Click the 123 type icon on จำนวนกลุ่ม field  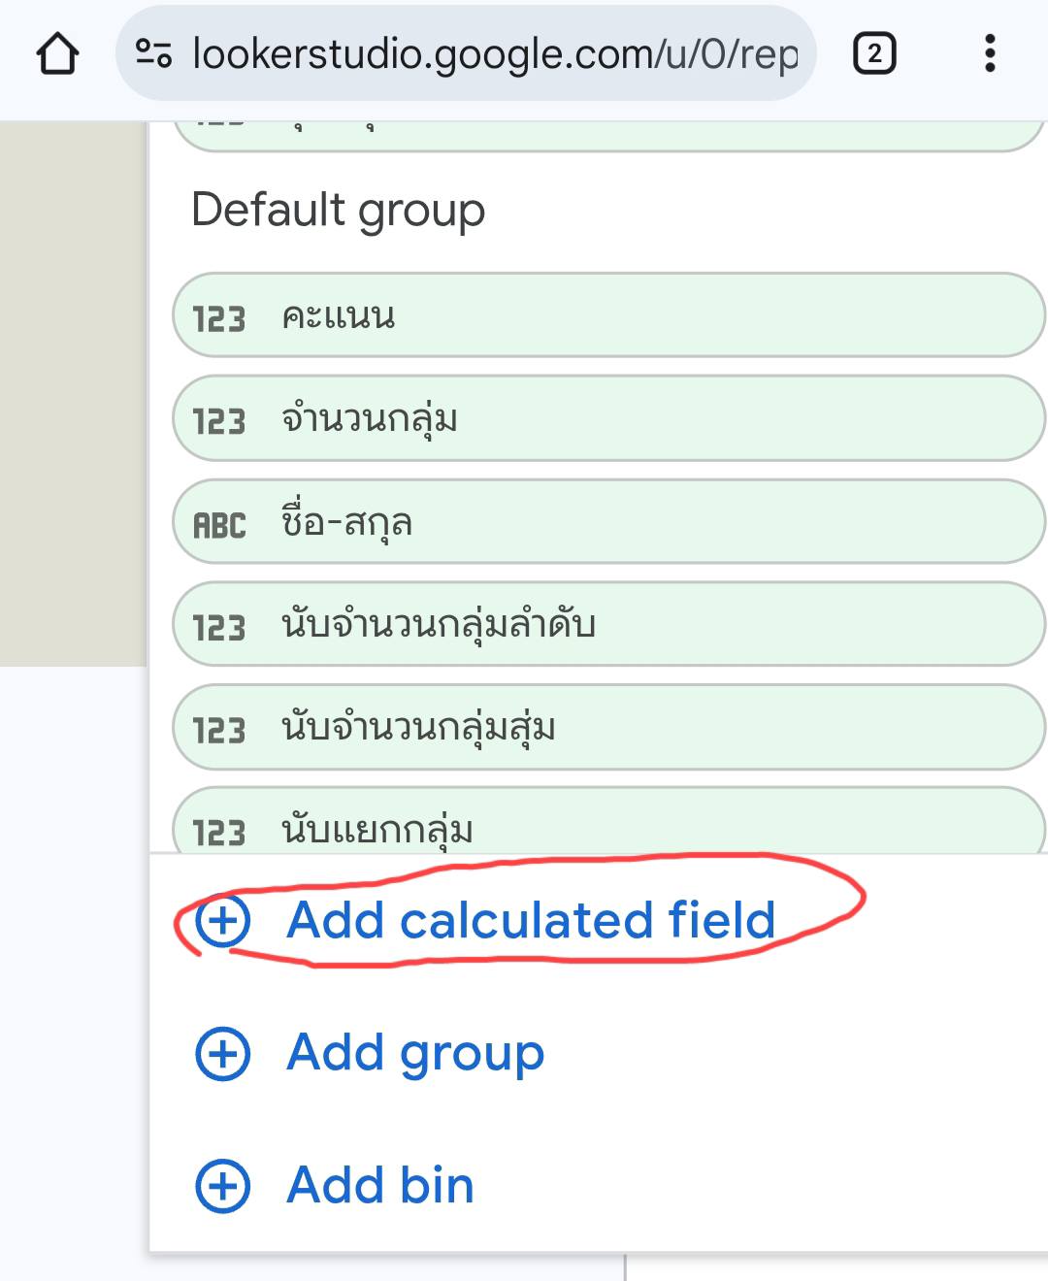[x=218, y=421]
